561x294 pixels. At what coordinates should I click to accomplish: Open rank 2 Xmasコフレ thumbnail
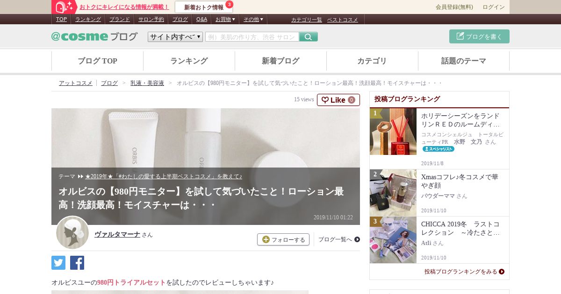(x=393, y=193)
